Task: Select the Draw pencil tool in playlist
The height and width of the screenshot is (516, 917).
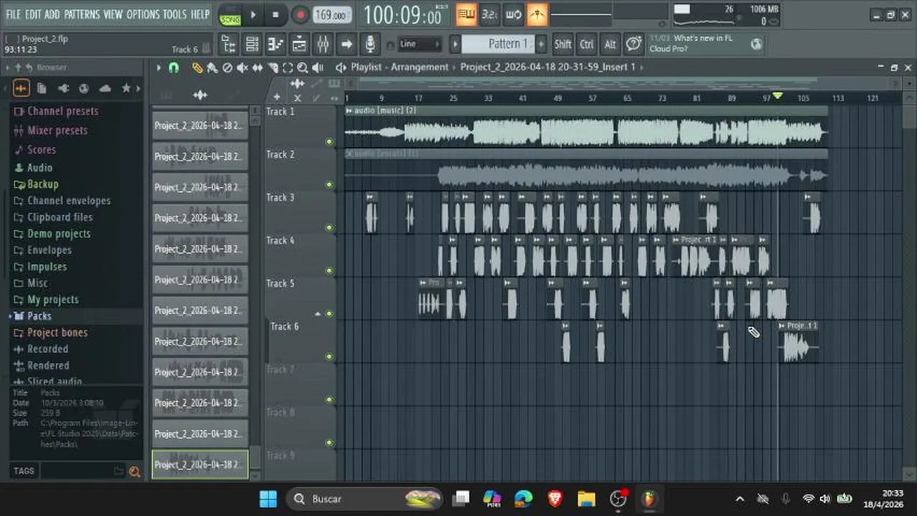Action: (197, 67)
